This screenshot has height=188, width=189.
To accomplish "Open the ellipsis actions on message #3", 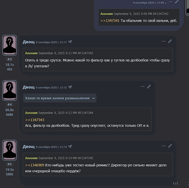I will click(x=164, y=41).
